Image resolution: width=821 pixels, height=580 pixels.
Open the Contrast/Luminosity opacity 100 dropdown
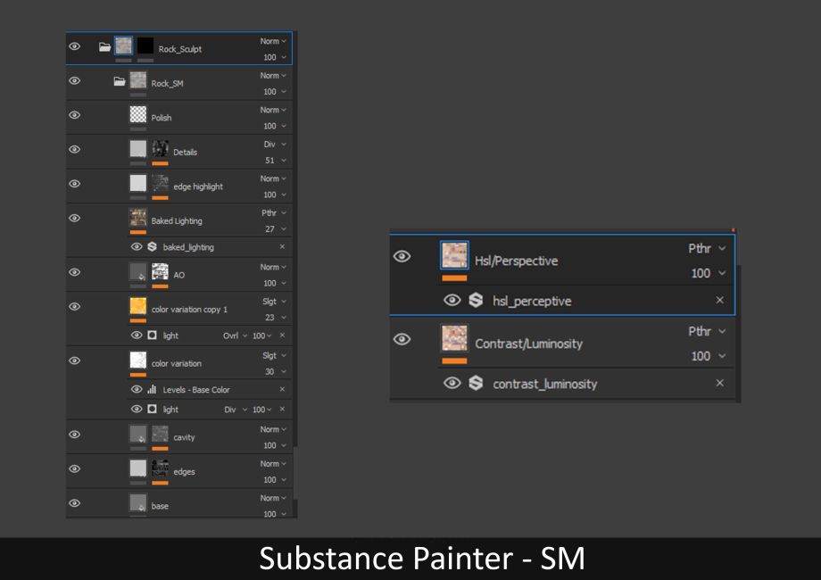(x=709, y=356)
